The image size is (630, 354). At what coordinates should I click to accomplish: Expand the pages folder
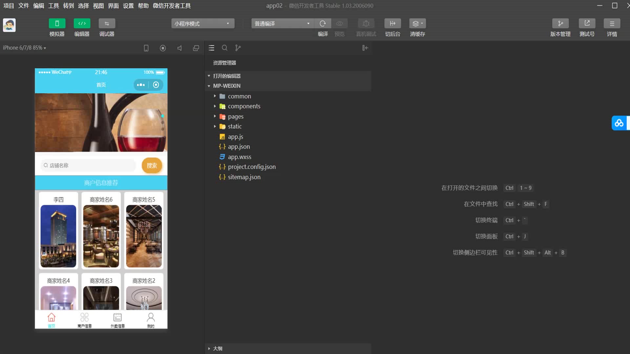tap(236, 116)
